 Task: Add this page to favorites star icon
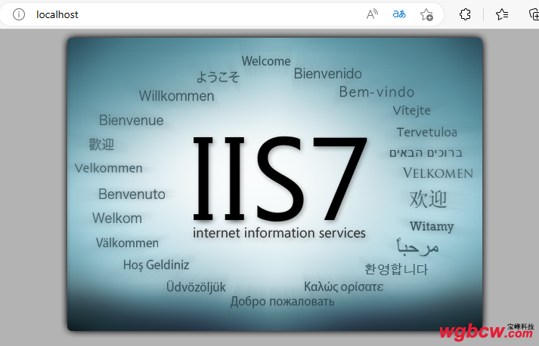[426, 14]
